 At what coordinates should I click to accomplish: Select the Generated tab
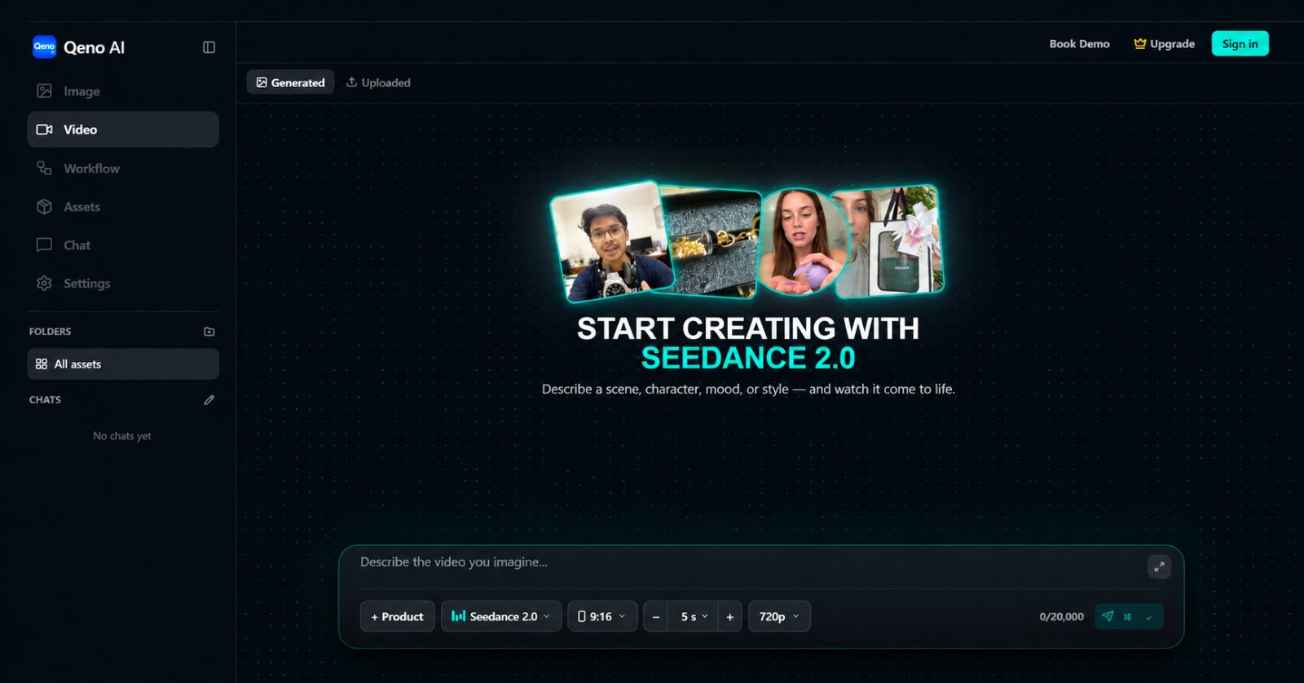click(290, 82)
